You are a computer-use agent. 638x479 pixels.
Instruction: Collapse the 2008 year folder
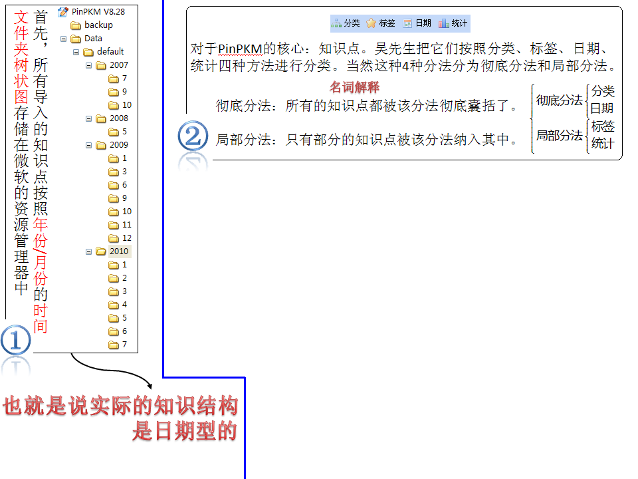pyautogui.click(x=88, y=118)
